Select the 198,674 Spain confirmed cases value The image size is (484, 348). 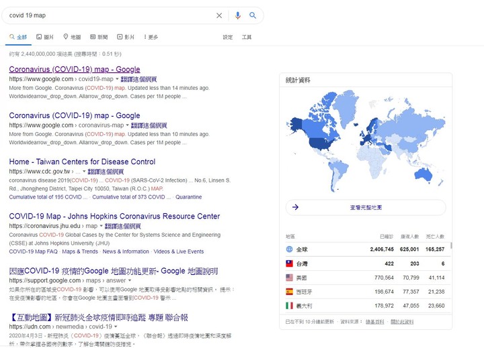[384, 292]
